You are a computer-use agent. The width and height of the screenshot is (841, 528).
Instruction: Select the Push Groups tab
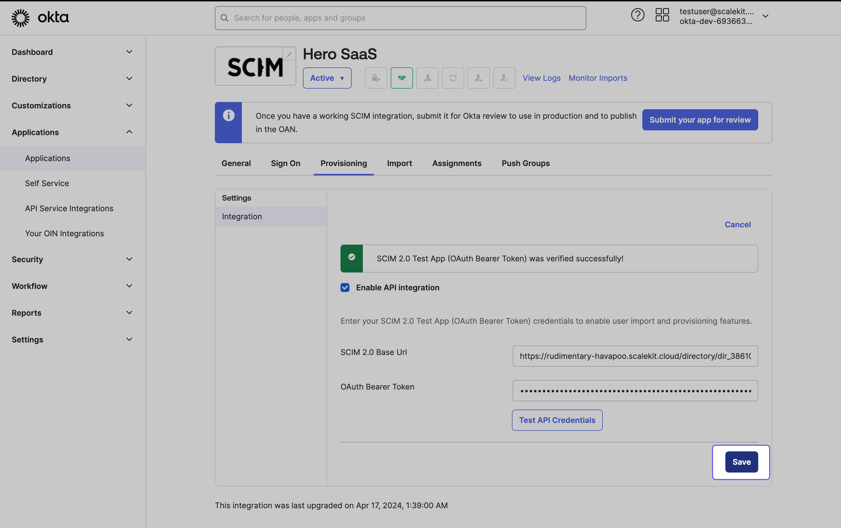tap(525, 163)
